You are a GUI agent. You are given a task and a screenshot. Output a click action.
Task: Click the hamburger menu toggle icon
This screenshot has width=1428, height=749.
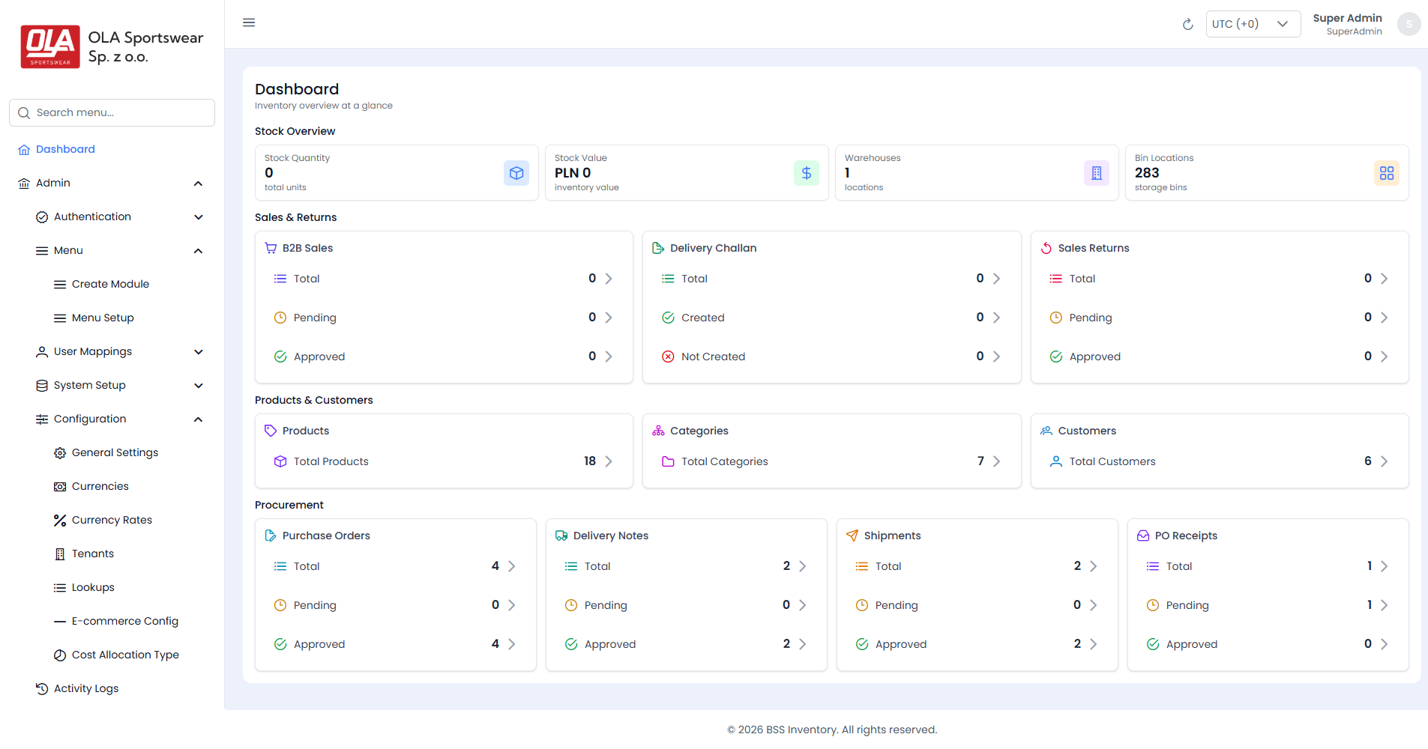point(249,22)
